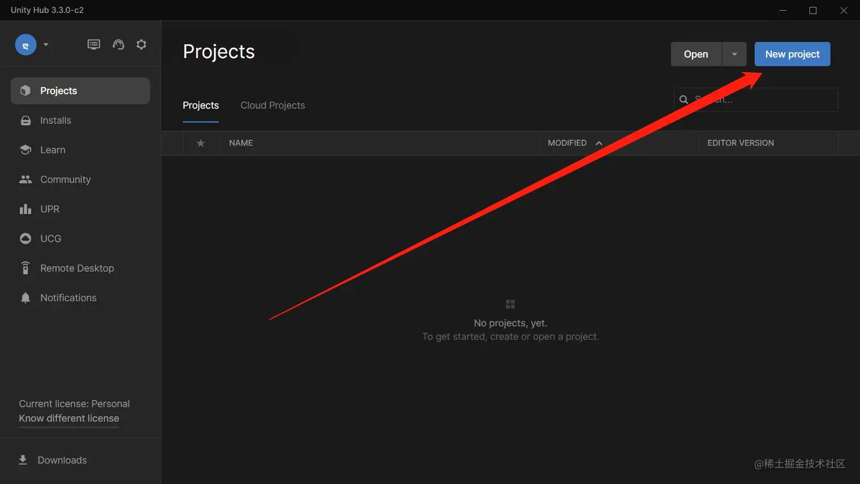Screen dimensions: 860x484
Task: Open Unity Hub preferences gear
Action: 141,44
